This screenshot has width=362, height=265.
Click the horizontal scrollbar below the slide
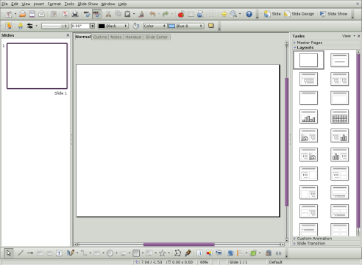point(179,244)
